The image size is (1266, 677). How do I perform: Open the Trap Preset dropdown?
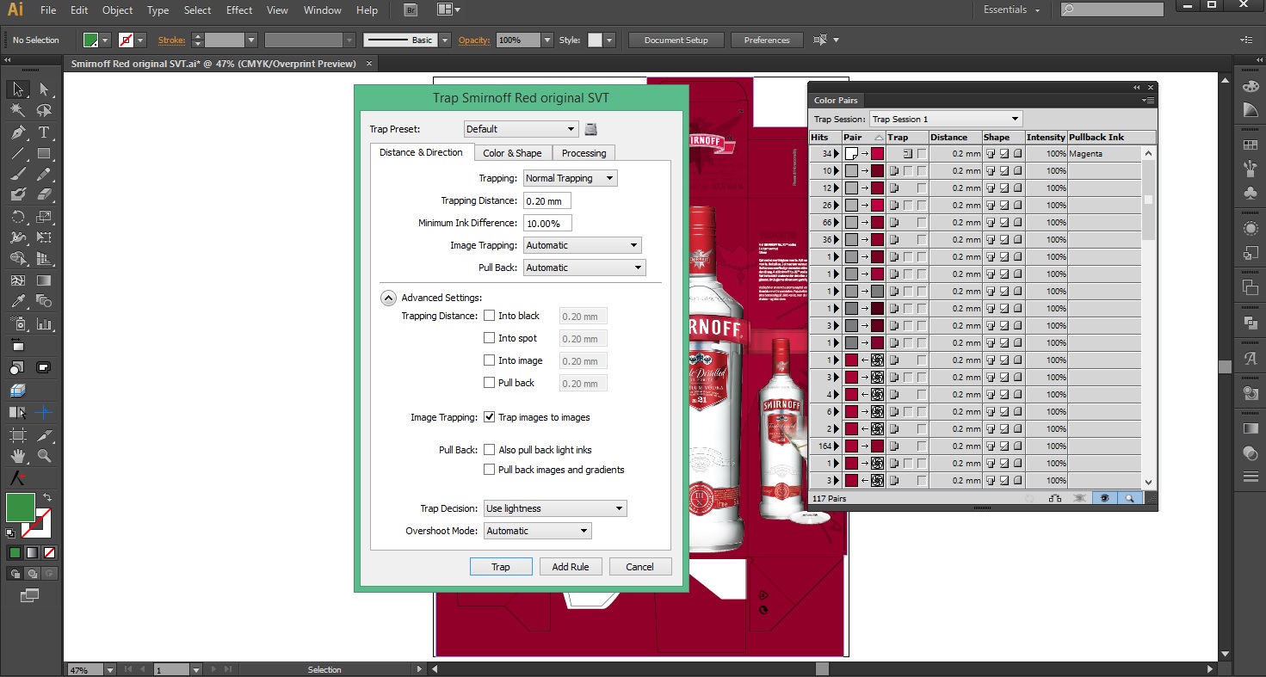[x=521, y=129]
